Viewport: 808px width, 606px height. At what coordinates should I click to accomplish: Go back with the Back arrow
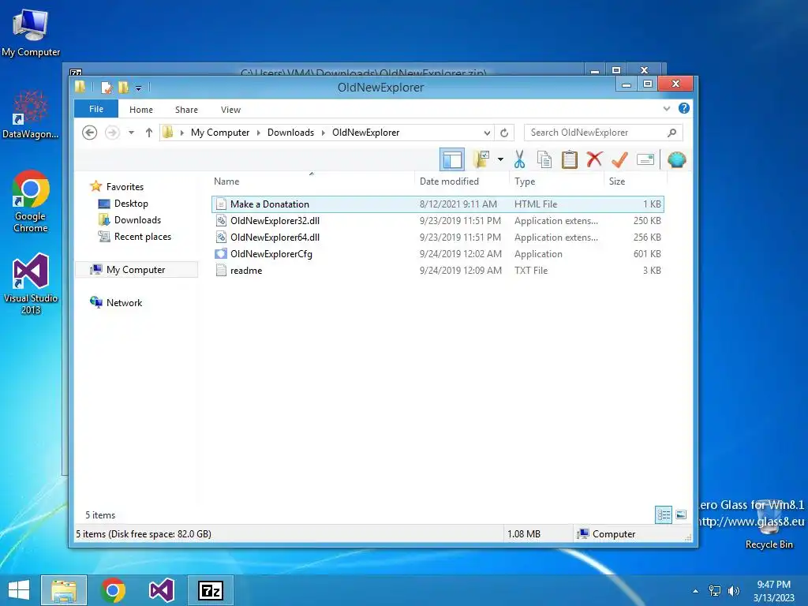click(x=90, y=133)
